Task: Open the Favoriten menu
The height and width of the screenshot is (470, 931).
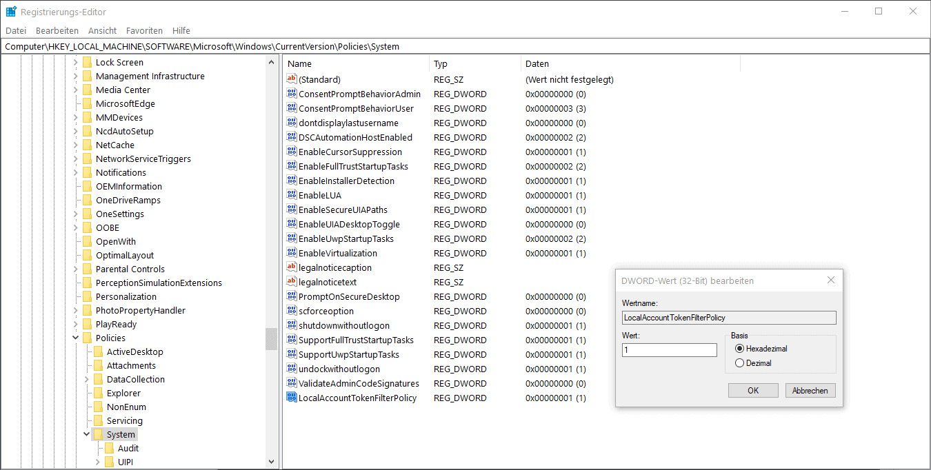Action: (144, 30)
